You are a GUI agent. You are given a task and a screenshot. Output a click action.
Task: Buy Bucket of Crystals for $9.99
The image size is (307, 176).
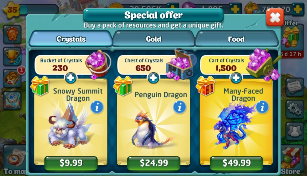click(x=71, y=163)
